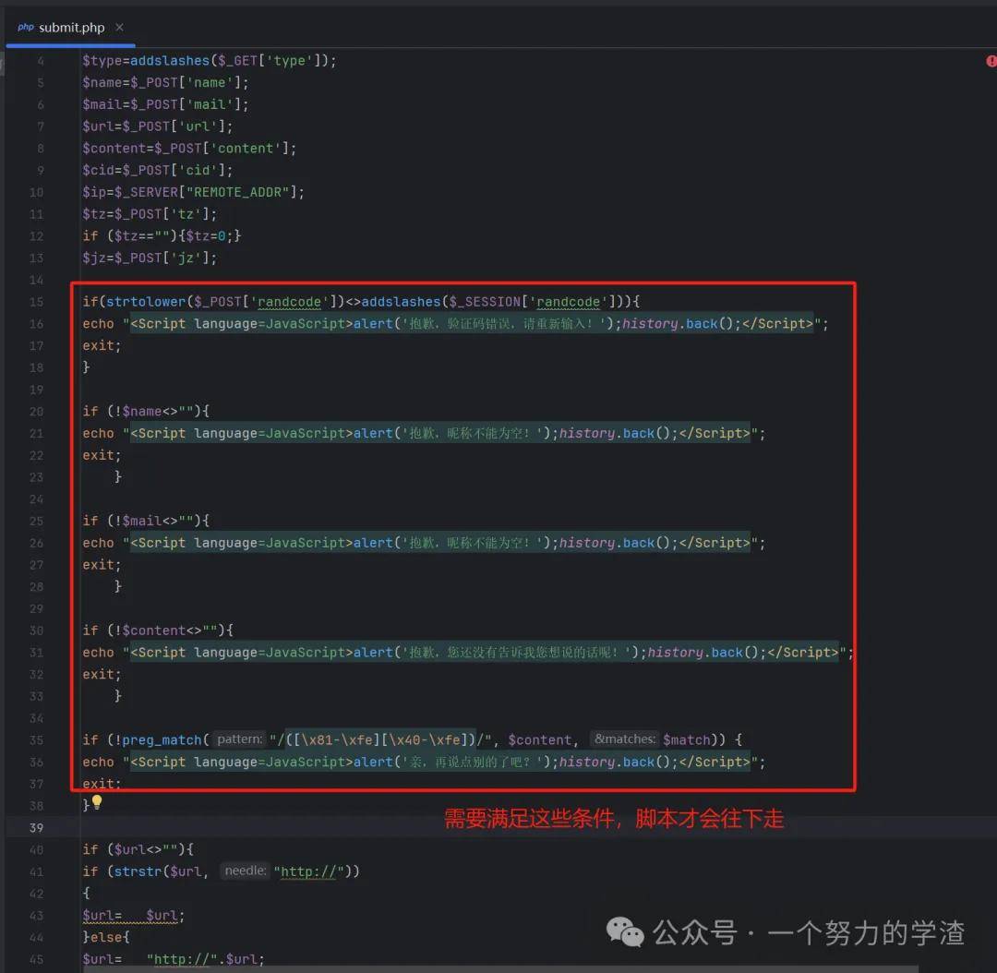Viewport: 997px width, 973px height.
Task: Click the '&matches:' parameter inlay hint
Action: pyautogui.click(x=624, y=739)
